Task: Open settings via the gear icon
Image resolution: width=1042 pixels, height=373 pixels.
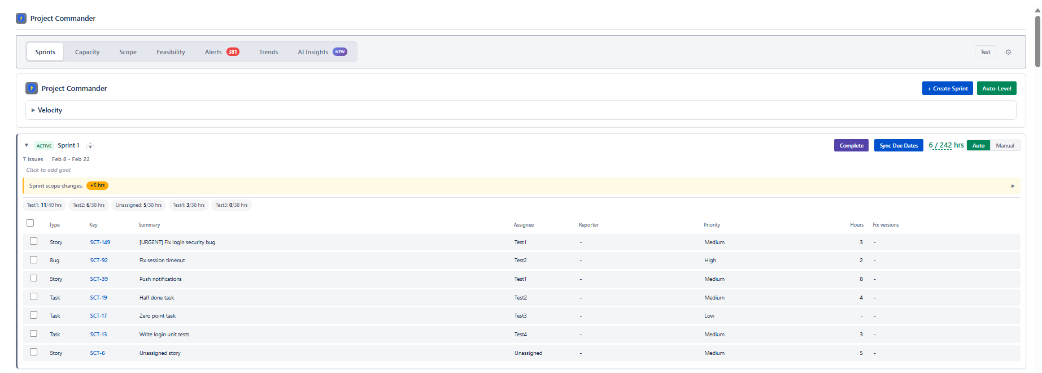Action: click(1008, 52)
